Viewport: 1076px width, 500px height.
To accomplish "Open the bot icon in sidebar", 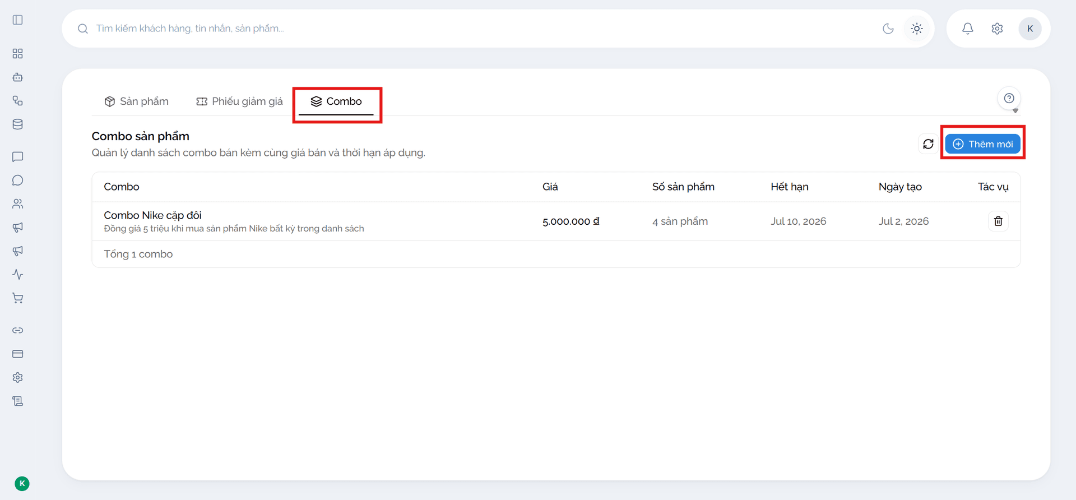I will pyautogui.click(x=18, y=77).
